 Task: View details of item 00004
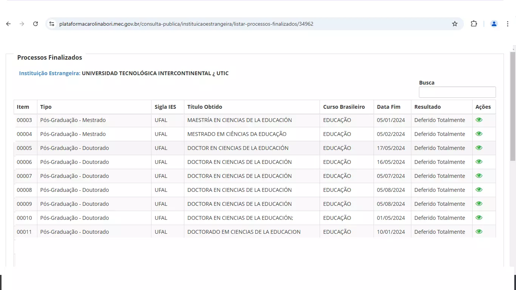point(479,134)
